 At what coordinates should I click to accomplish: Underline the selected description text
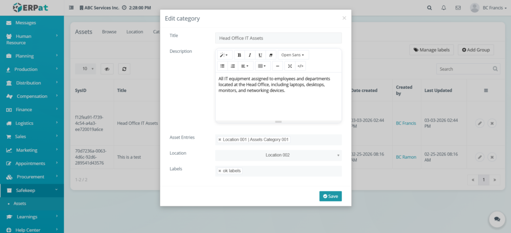point(260,55)
